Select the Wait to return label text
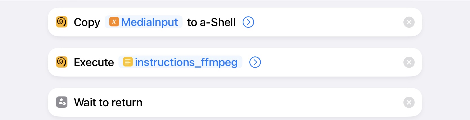The height and width of the screenshot is (120, 470). (108, 102)
